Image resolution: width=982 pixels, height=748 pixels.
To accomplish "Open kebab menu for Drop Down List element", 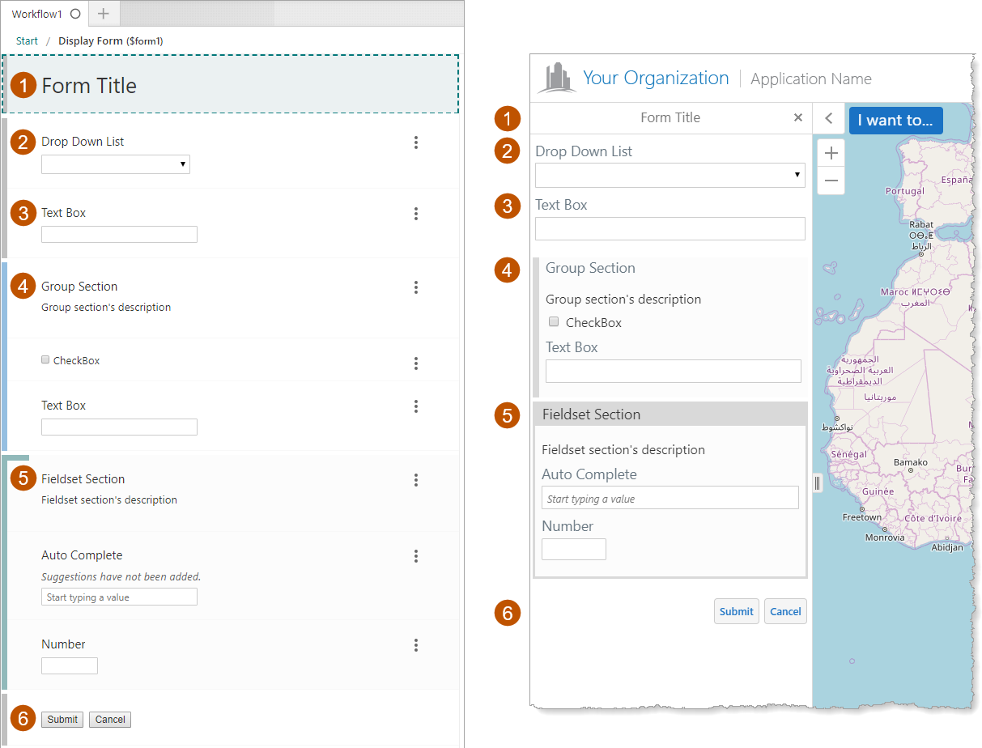I will tap(416, 142).
